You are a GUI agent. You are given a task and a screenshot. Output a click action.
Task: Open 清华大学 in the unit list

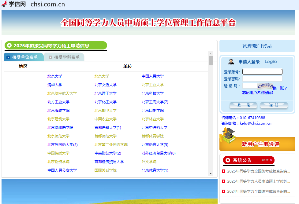pyautogui.click(x=55, y=85)
